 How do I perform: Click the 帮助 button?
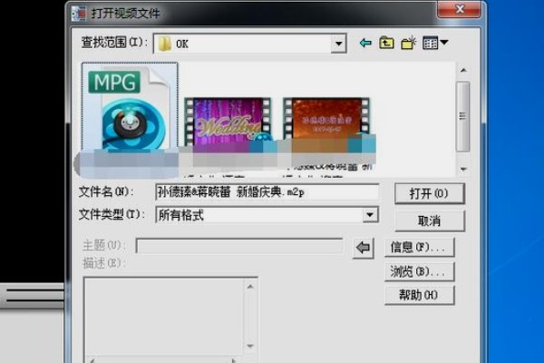coord(420,295)
